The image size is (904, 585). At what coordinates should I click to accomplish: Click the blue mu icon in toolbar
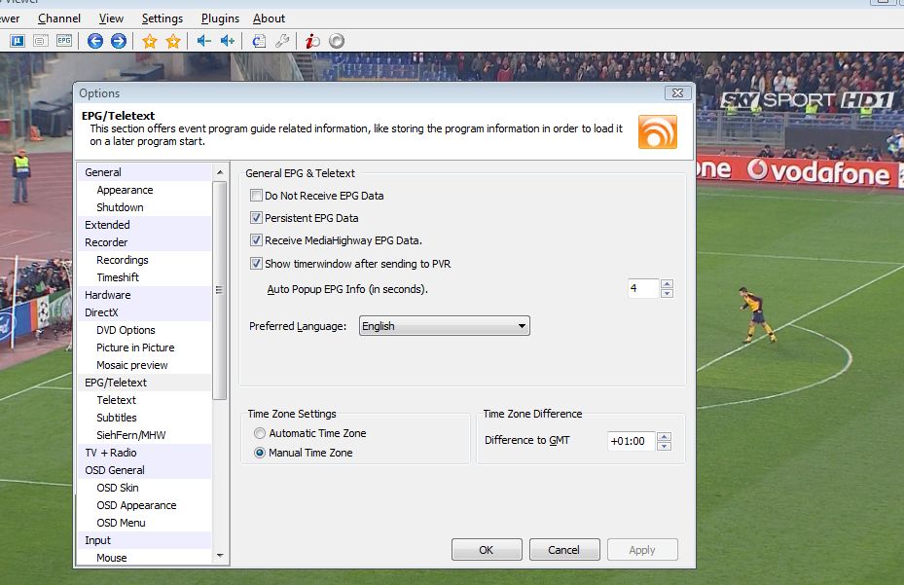point(18,41)
